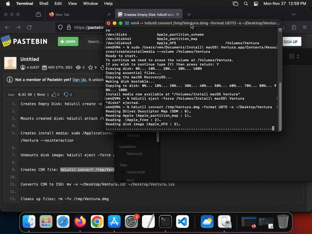Click the SIGN UP button
The width and height of the screenshot is (312, 234).
292,42
